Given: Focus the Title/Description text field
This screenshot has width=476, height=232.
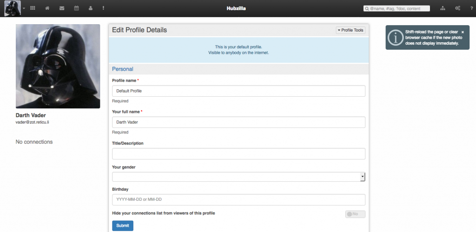Looking at the screenshot, I should tap(238, 154).
